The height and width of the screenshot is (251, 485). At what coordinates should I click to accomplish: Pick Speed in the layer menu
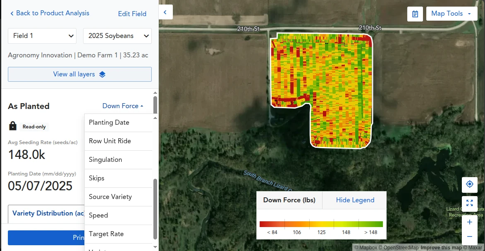(x=119, y=215)
